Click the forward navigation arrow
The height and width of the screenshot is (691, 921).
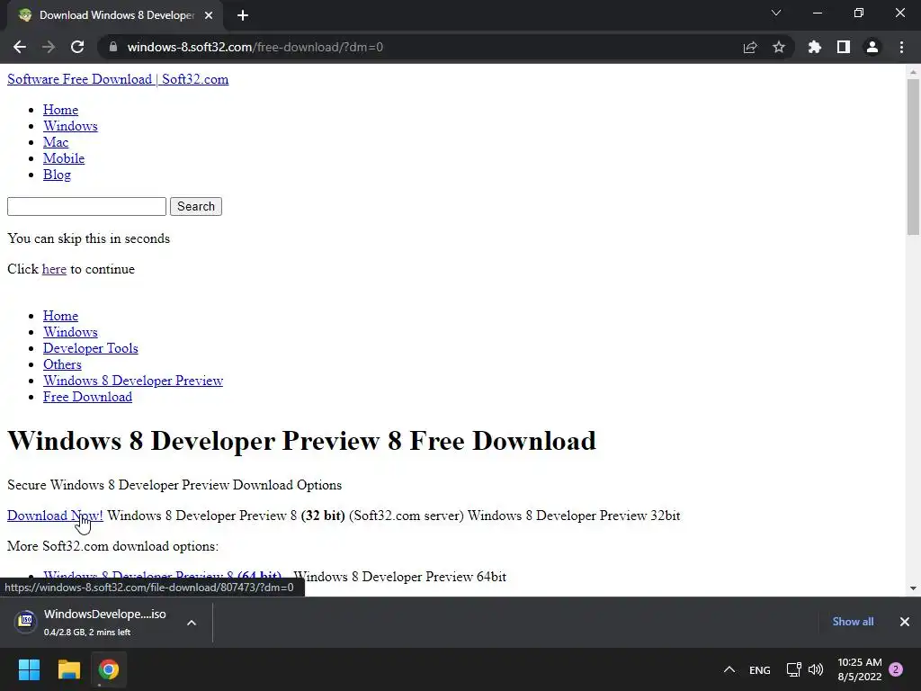[49, 47]
